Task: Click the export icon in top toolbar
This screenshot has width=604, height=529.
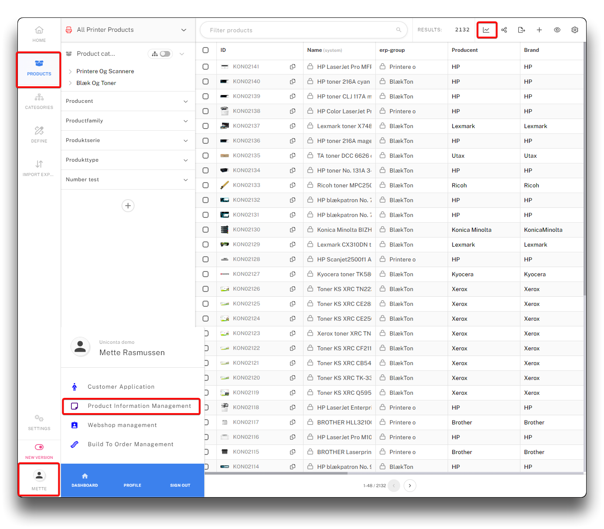Action: tap(521, 30)
